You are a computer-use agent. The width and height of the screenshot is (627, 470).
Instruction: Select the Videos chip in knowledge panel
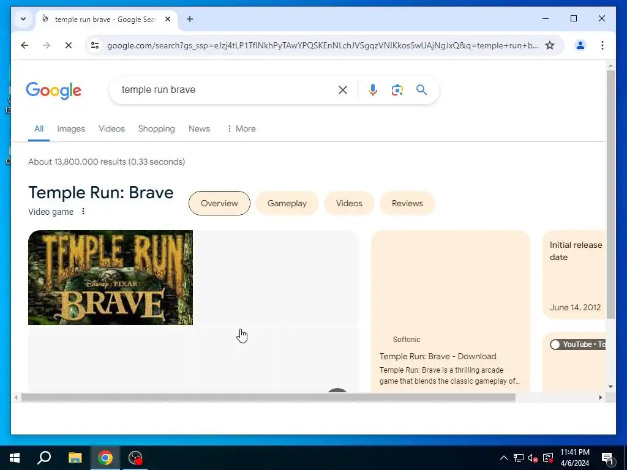click(x=349, y=203)
